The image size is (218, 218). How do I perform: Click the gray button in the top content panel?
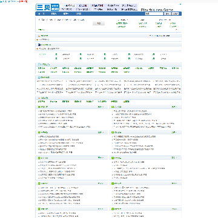coord(99,24)
